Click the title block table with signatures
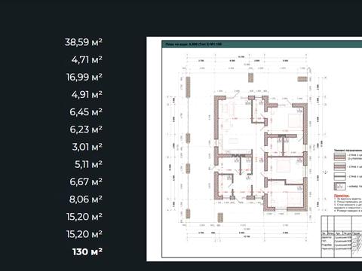Viewport: 362px width, 271px height. tap(342, 236)
